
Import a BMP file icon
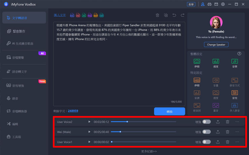[96, 15]
